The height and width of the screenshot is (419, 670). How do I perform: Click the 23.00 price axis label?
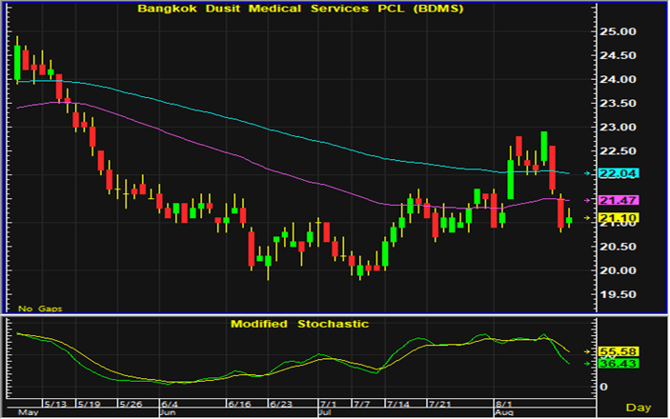619,127
